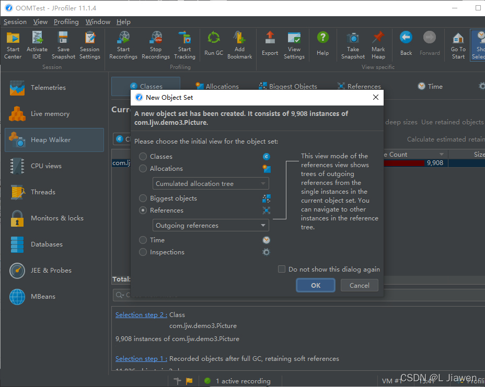The image size is (485, 387).
Task: Open the Telemetries sidebar section
Action: (54, 88)
